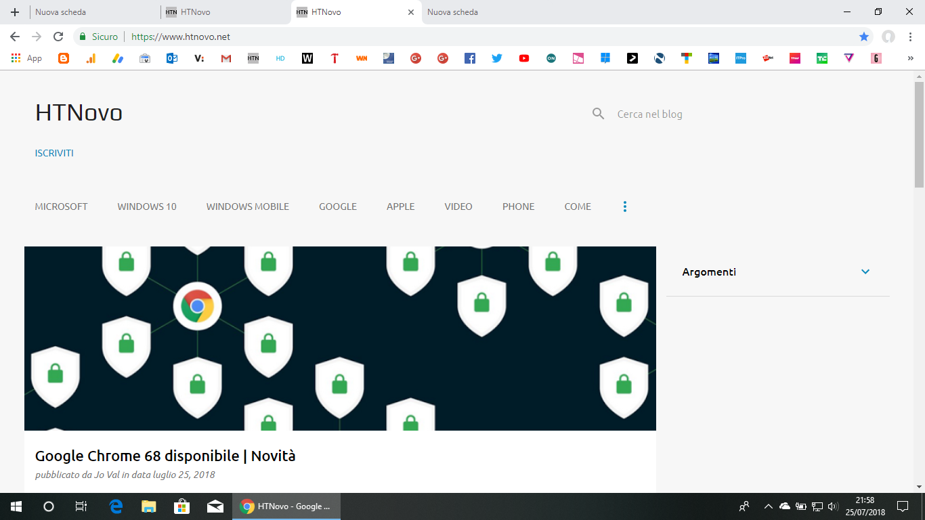Open the Chrome Web Store bookmark icon
The width and height of the screenshot is (925, 520).
pos(145,58)
